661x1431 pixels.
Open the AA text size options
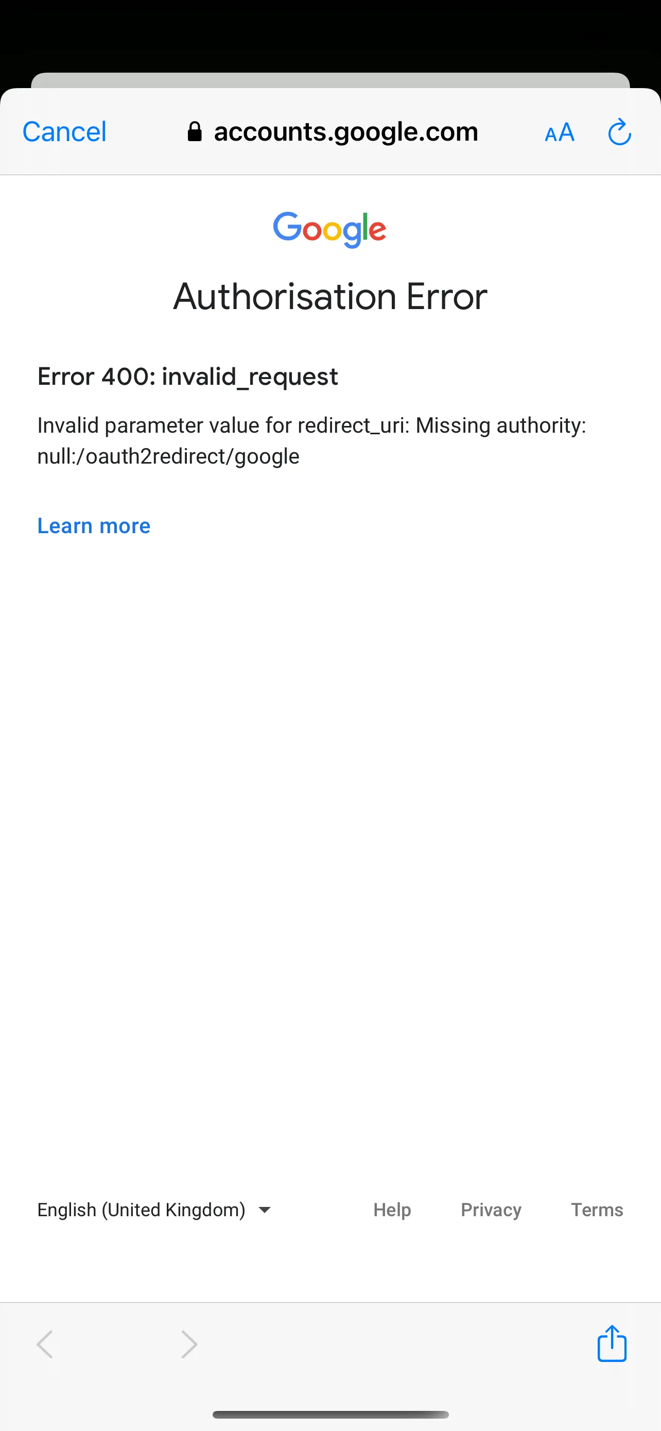[560, 133]
